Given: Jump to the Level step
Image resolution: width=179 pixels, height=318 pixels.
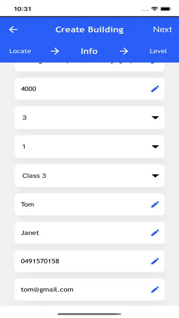Looking at the screenshot, I should pyautogui.click(x=158, y=51).
